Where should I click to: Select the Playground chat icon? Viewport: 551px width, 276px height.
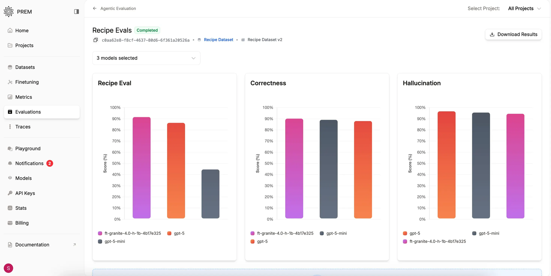point(10,148)
